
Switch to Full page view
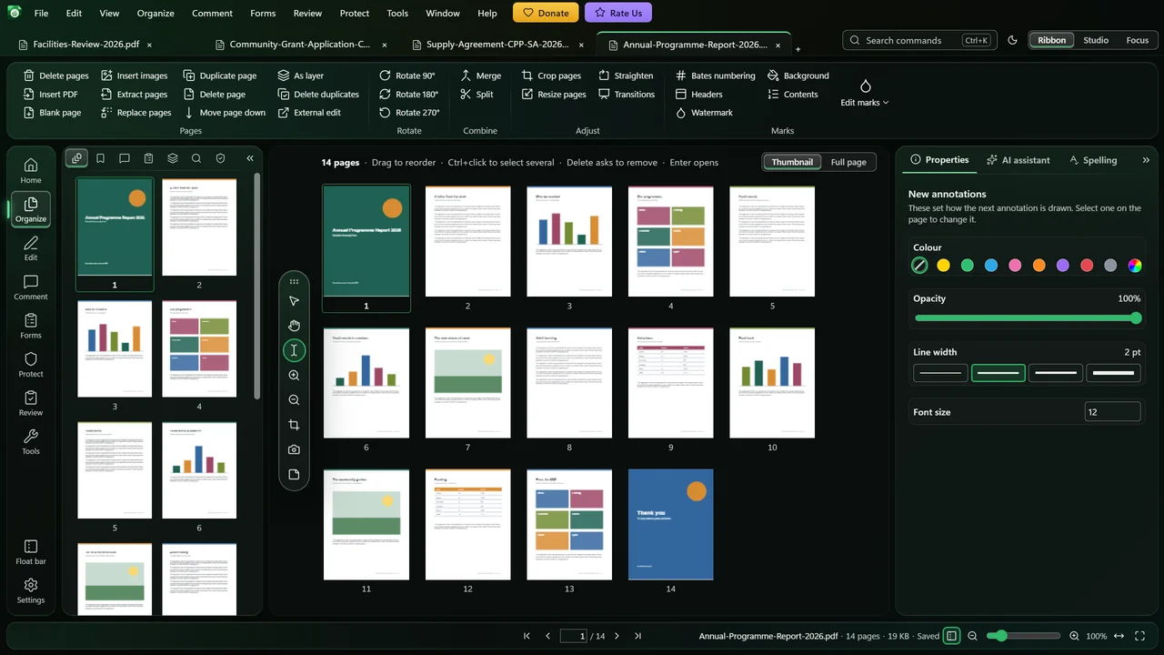click(x=848, y=162)
